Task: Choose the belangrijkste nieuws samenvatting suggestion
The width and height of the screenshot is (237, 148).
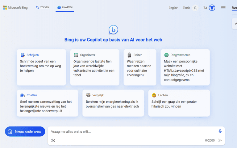Action: [x=48, y=103]
